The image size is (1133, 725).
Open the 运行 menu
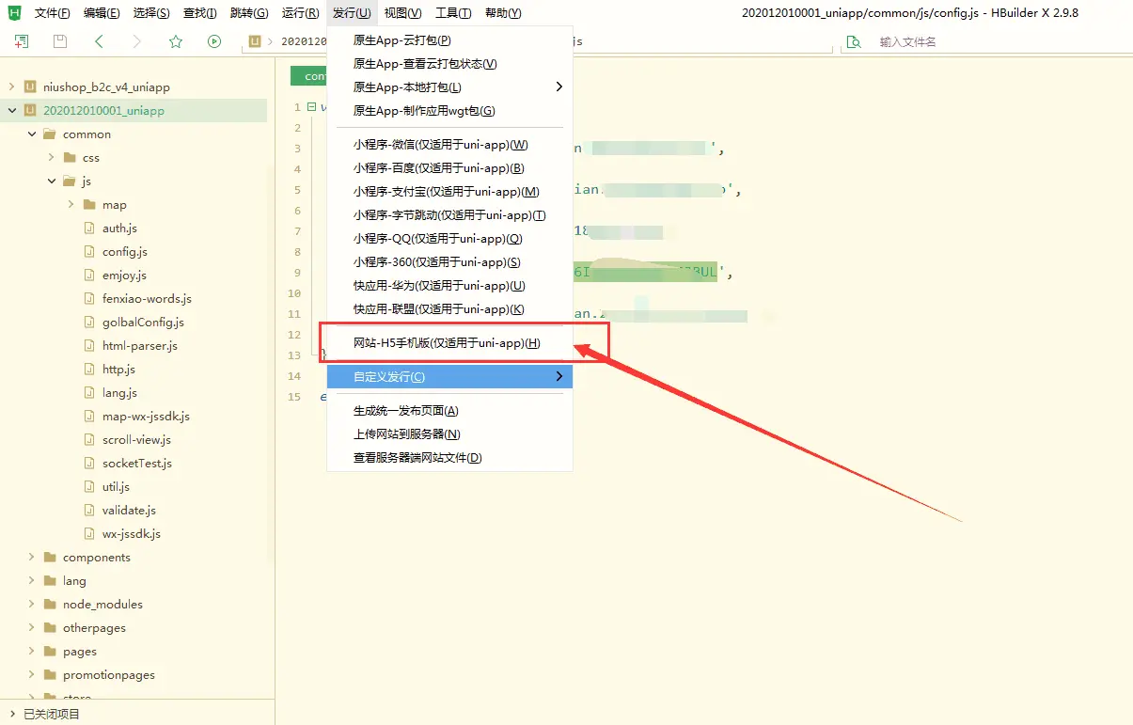(300, 13)
